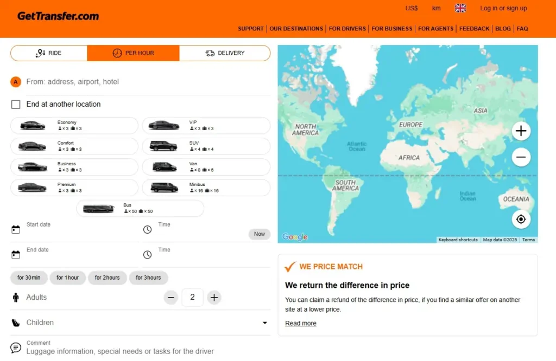Click Log in or sign up
This screenshot has height=361, width=556.
503,8
